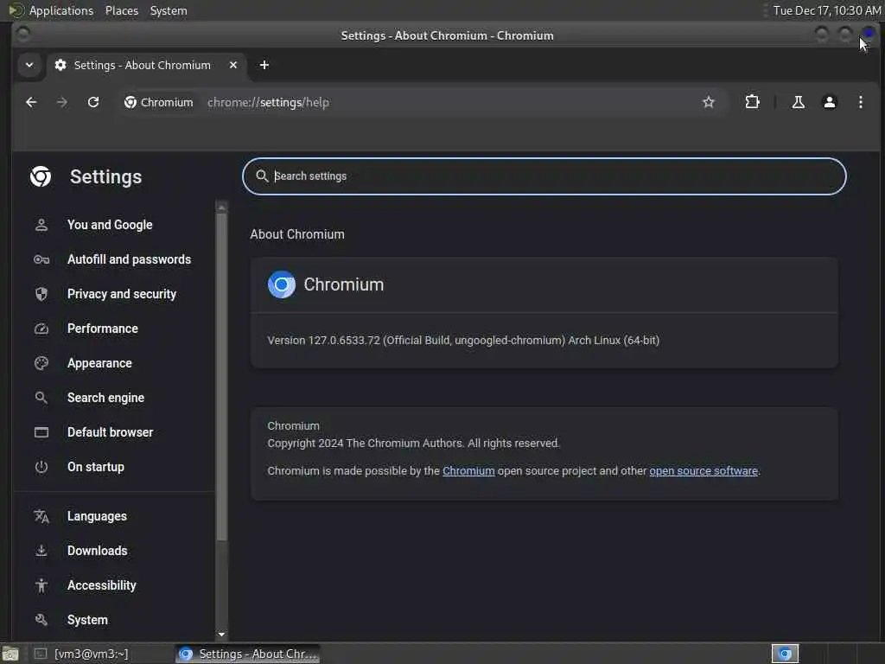Image resolution: width=885 pixels, height=664 pixels.
Task: Open You and Google settings
Action: [110, 225]
